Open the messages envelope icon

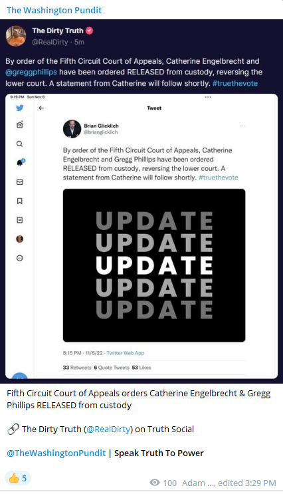click(x=19, y=182)
